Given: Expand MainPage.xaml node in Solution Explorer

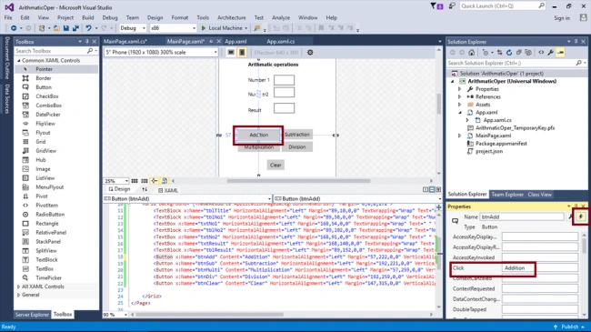Looking at the screenshot, I should point(459,136).
